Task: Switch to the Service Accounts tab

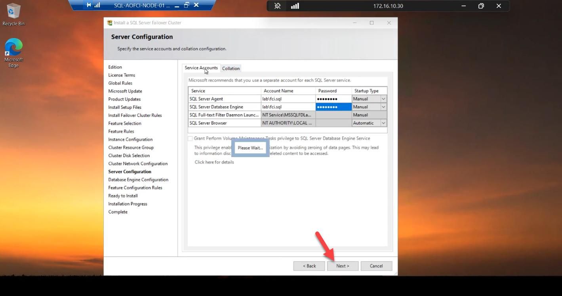Action: [x=201, y=68]
